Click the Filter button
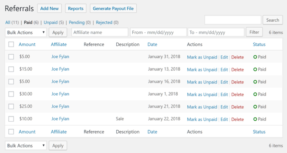The image size is (287, 153). tap(254, 32)
